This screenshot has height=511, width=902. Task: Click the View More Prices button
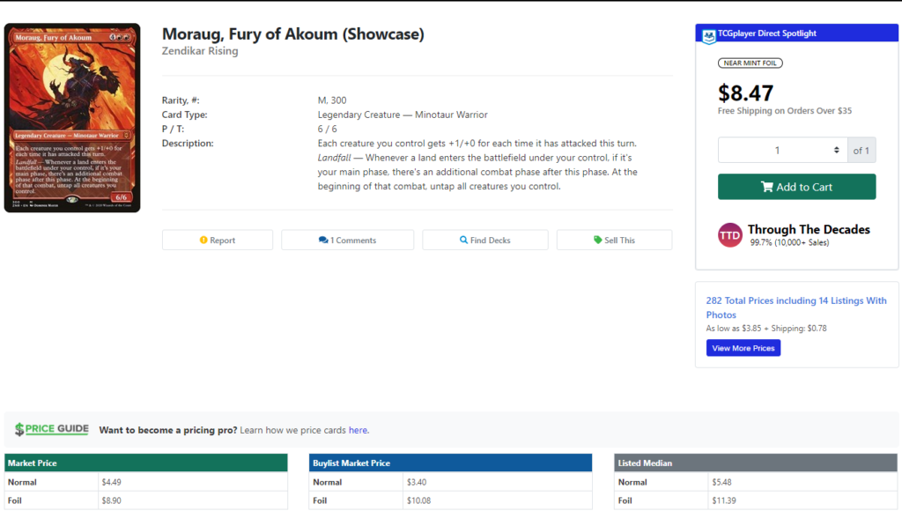click(x=743, y=348)
